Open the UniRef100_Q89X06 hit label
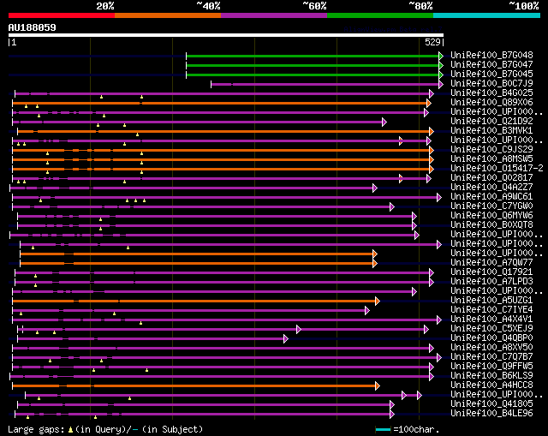This screenshot has height=436, width=548. click(x=491, y=103)
